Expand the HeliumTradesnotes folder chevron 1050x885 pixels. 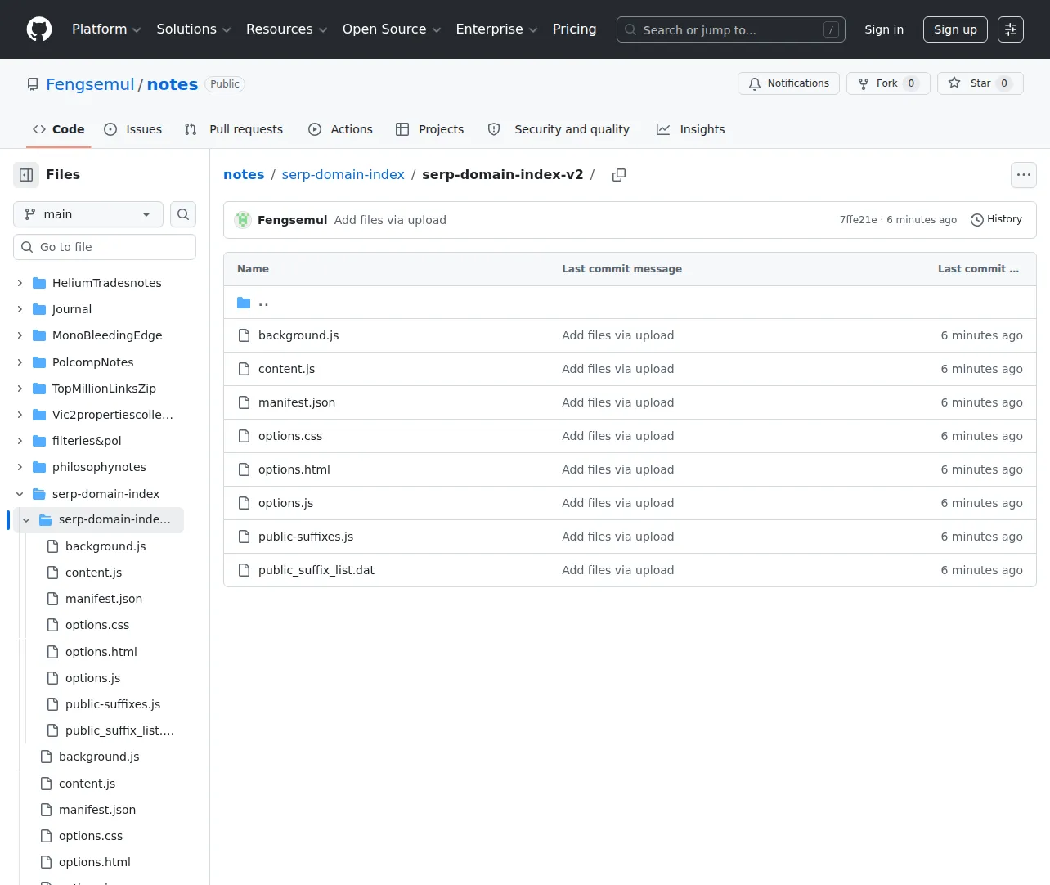[20, 283]
